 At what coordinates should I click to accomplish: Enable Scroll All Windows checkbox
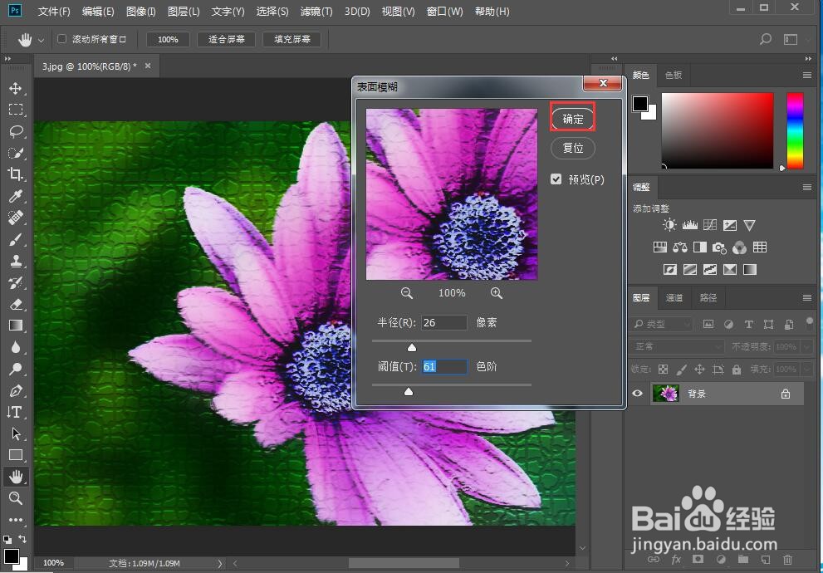tap(62, 39)
